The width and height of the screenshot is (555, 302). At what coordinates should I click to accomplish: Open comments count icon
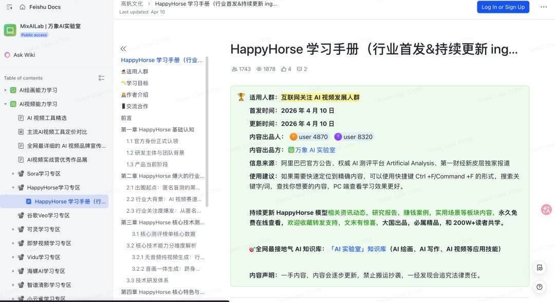pos(299,69)
